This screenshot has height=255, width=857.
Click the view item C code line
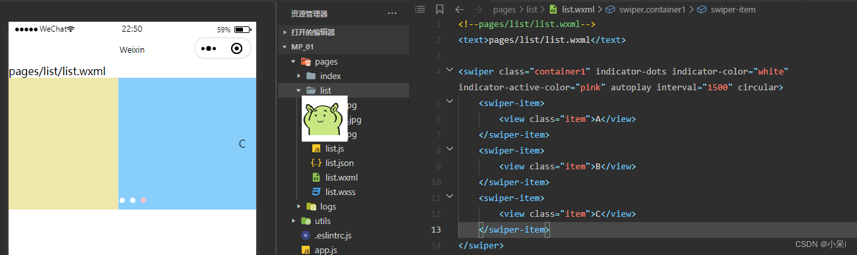568,213
